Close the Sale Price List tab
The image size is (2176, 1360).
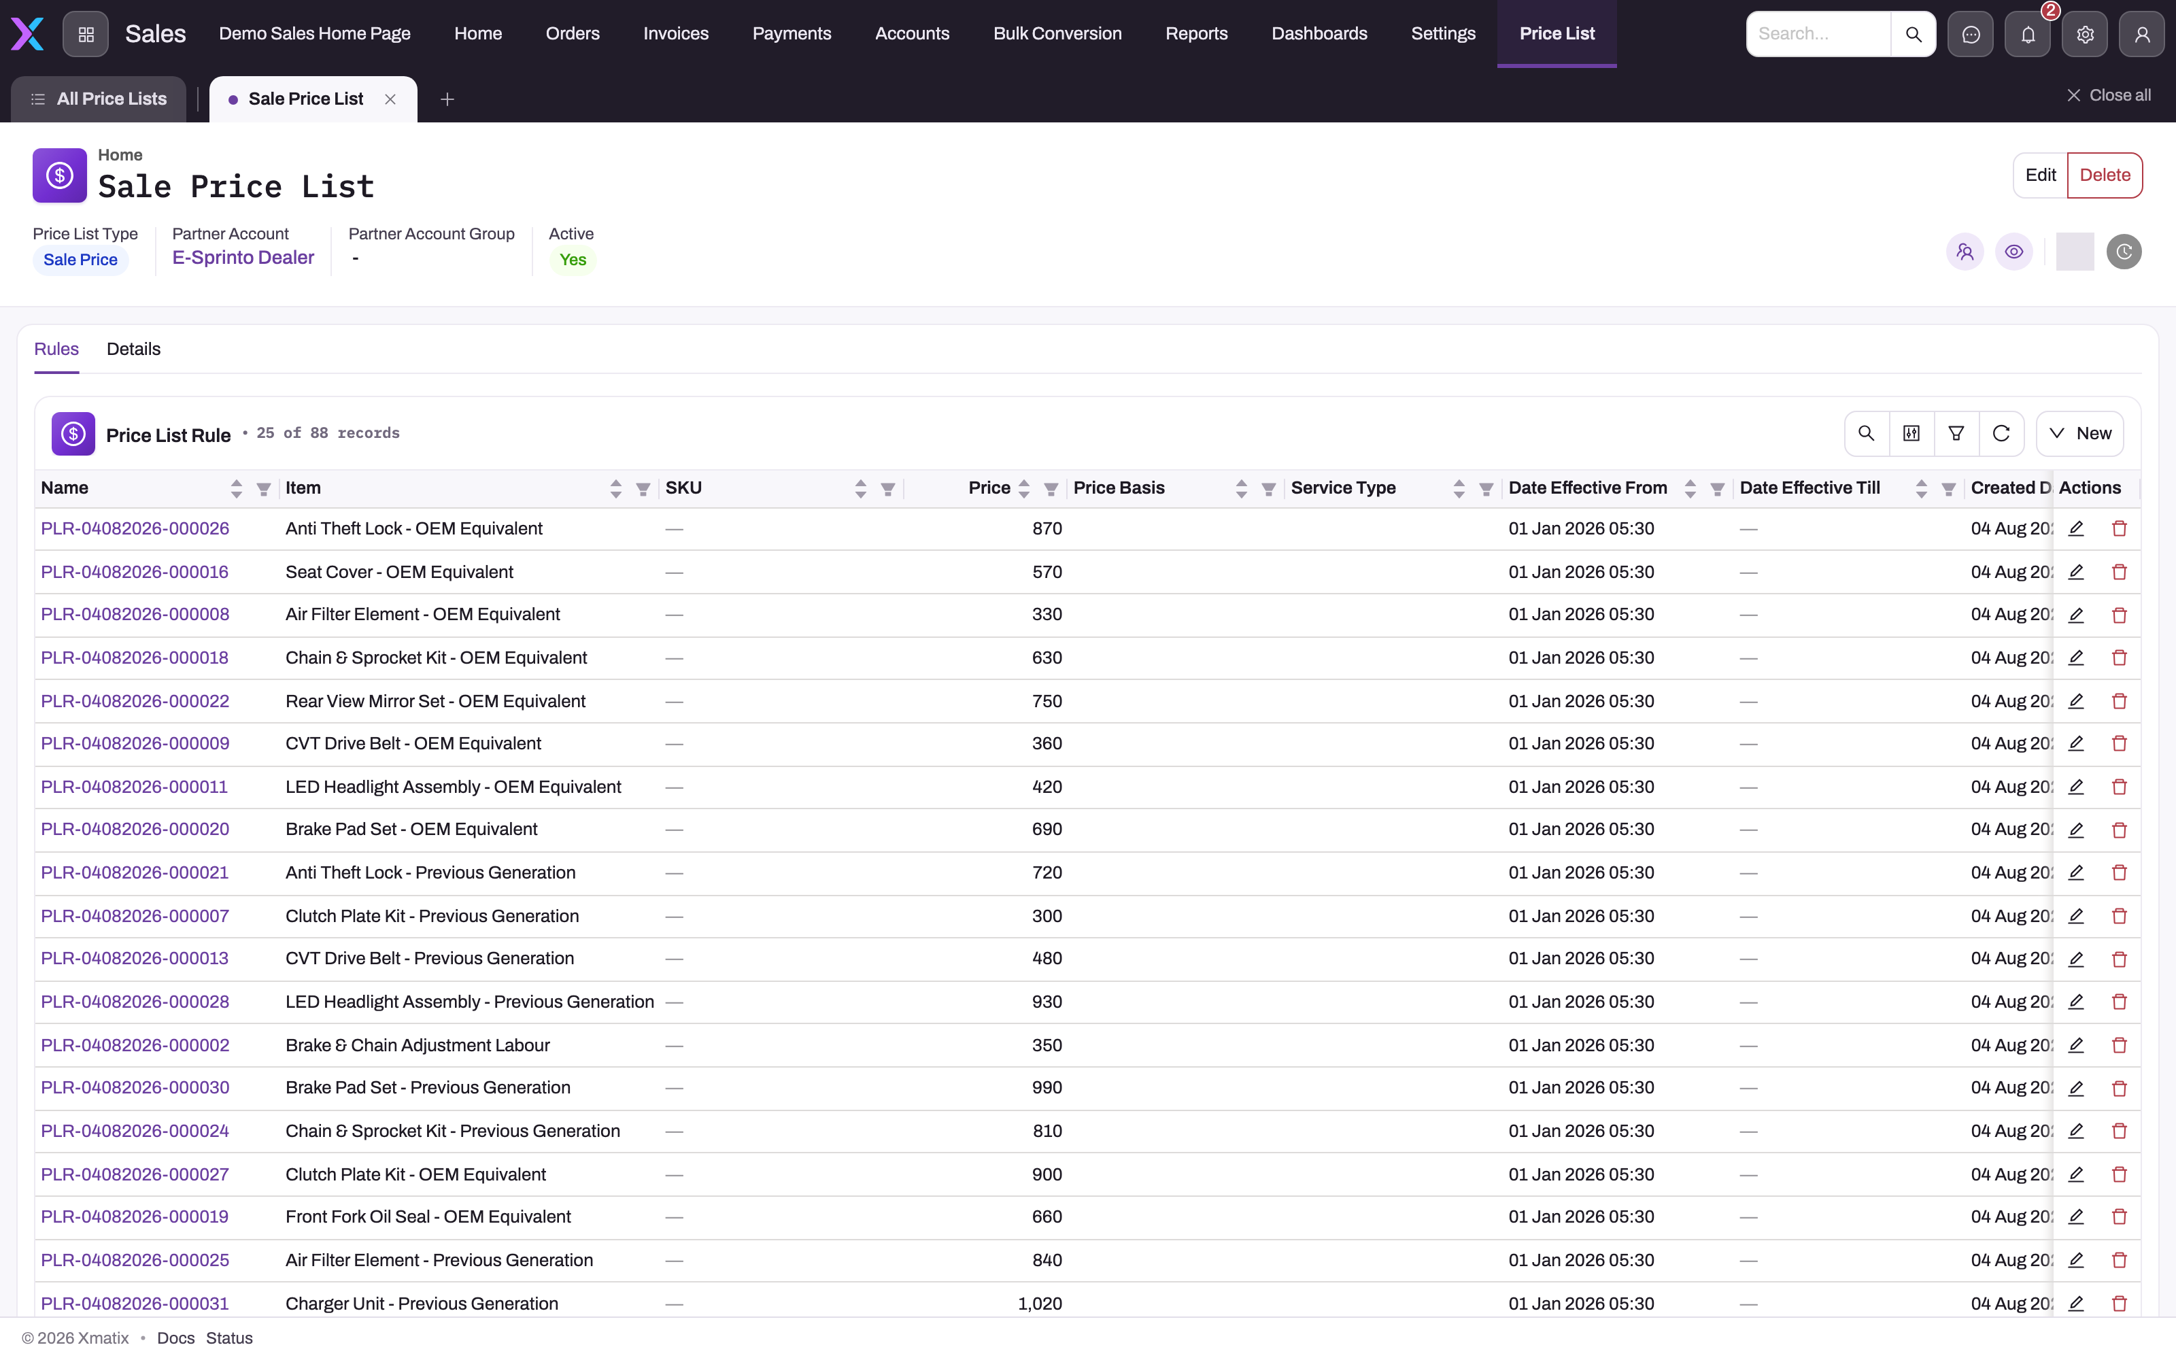390,99
